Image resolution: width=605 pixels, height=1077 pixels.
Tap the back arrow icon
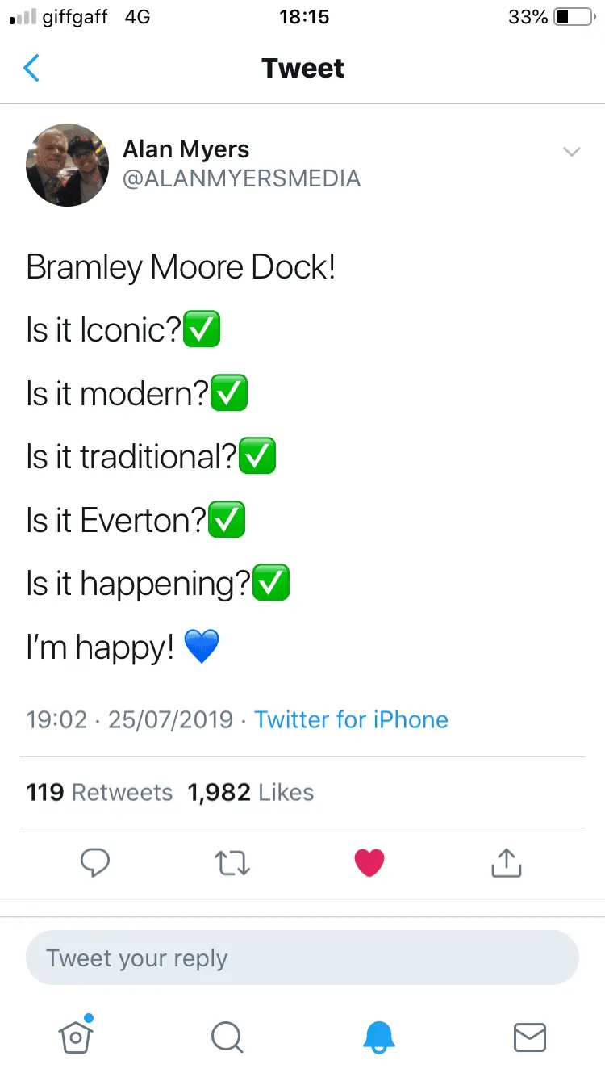click(31, 68)
